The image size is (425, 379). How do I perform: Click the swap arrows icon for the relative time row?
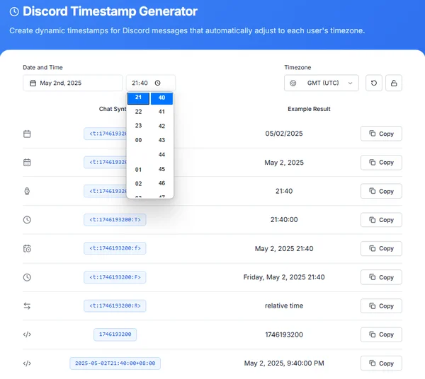pyautogui.click(x=27, y=306)
